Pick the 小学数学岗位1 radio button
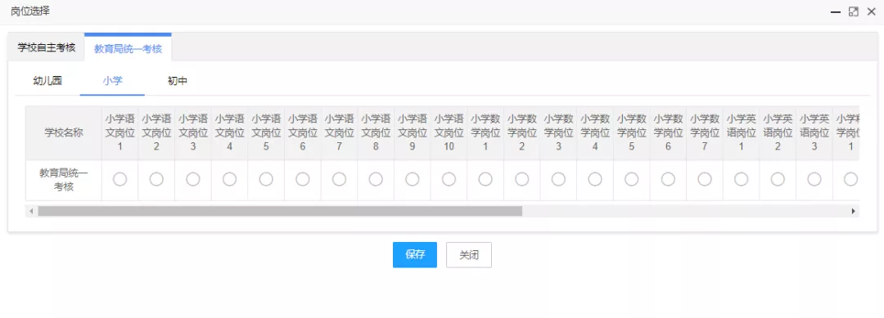This screenshot has width=884, height=318. click(485, 179)
